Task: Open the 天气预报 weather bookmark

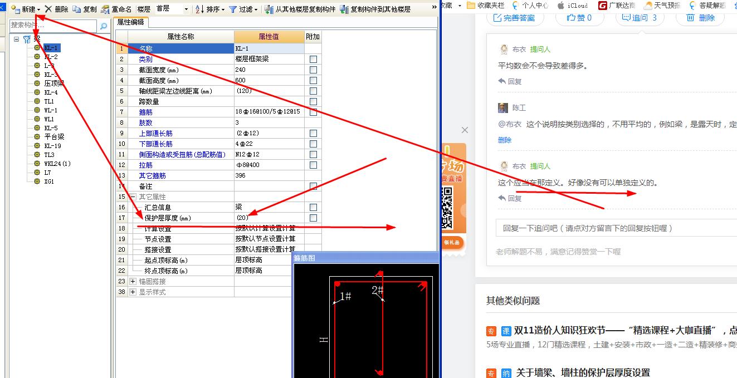Action: point(661,6)
